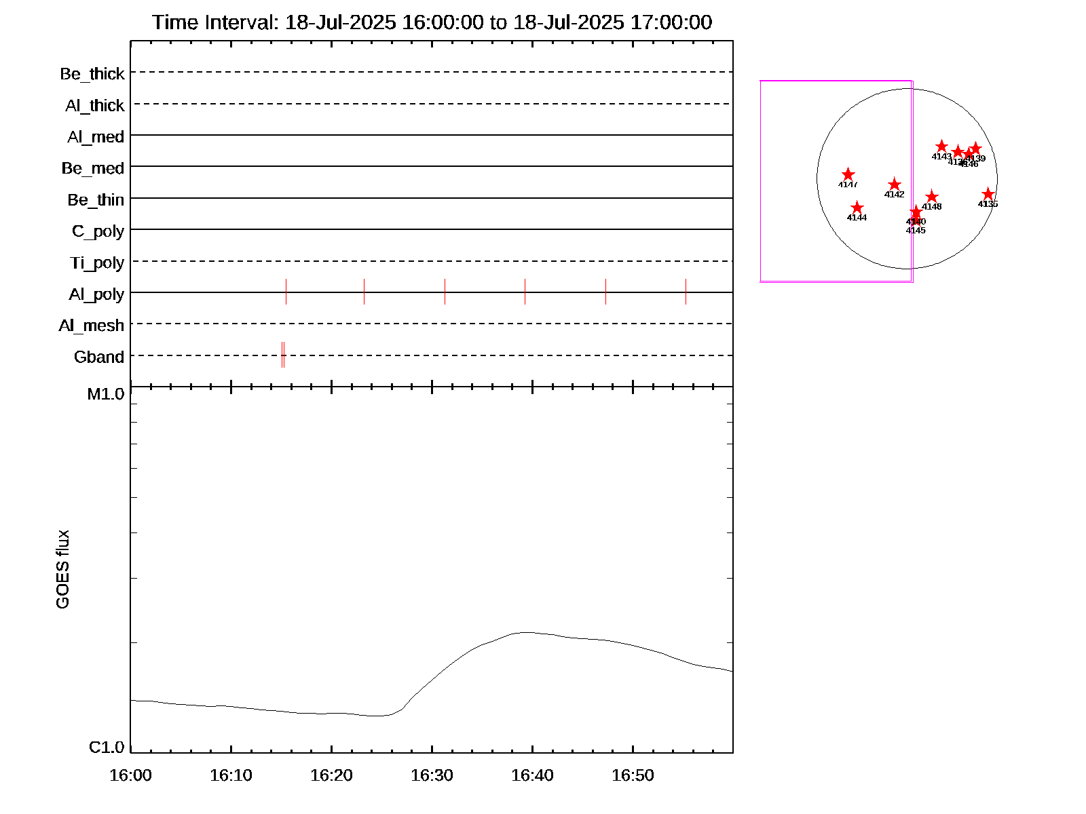
Task: Select the Al_mesh filter row label
Action: (x=92, y=326)
